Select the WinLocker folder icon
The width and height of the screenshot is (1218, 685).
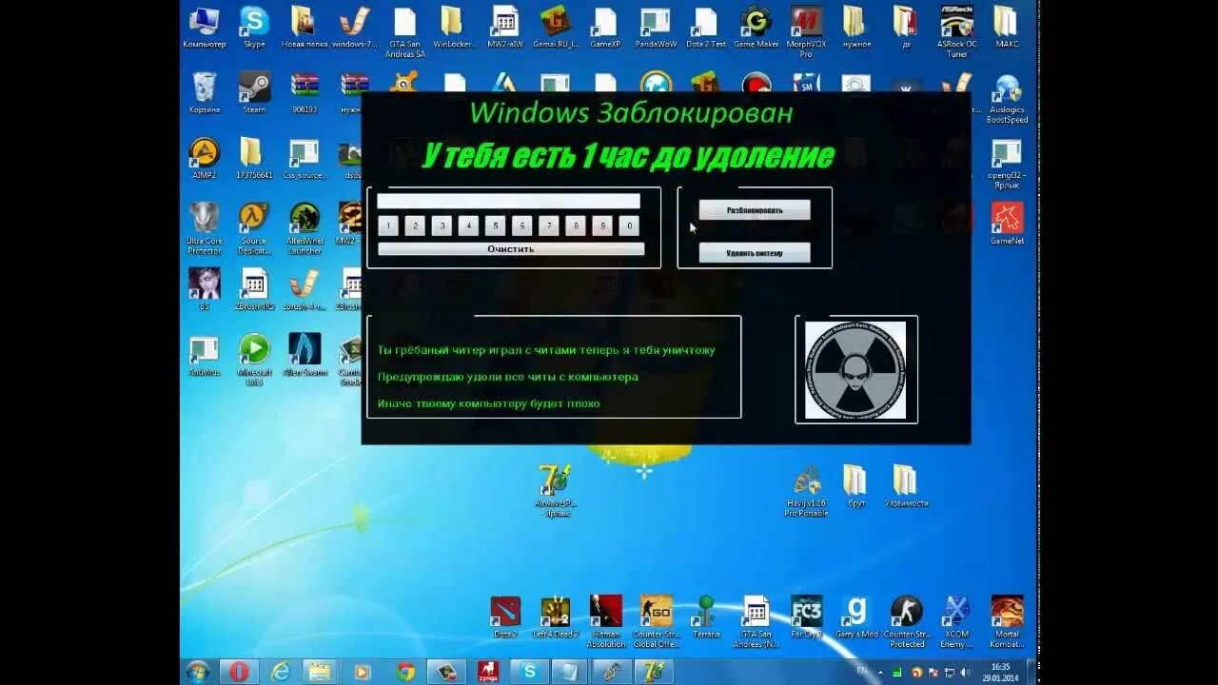(x=454, y=28)
